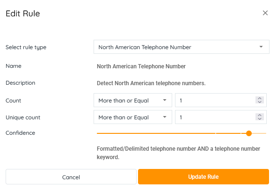Screen dimensions: 277x190
Task: Click Cancel to discard changes
Action: tap(71, 177)
